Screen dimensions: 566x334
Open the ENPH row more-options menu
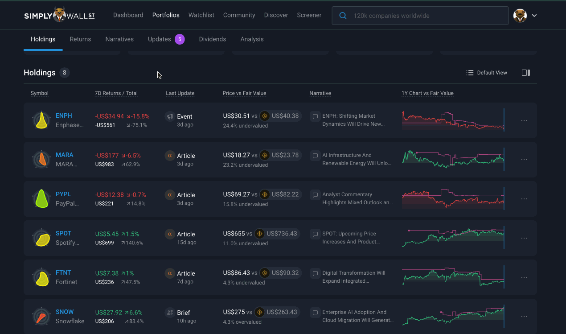pyautogui.click(x=524, y=120)
